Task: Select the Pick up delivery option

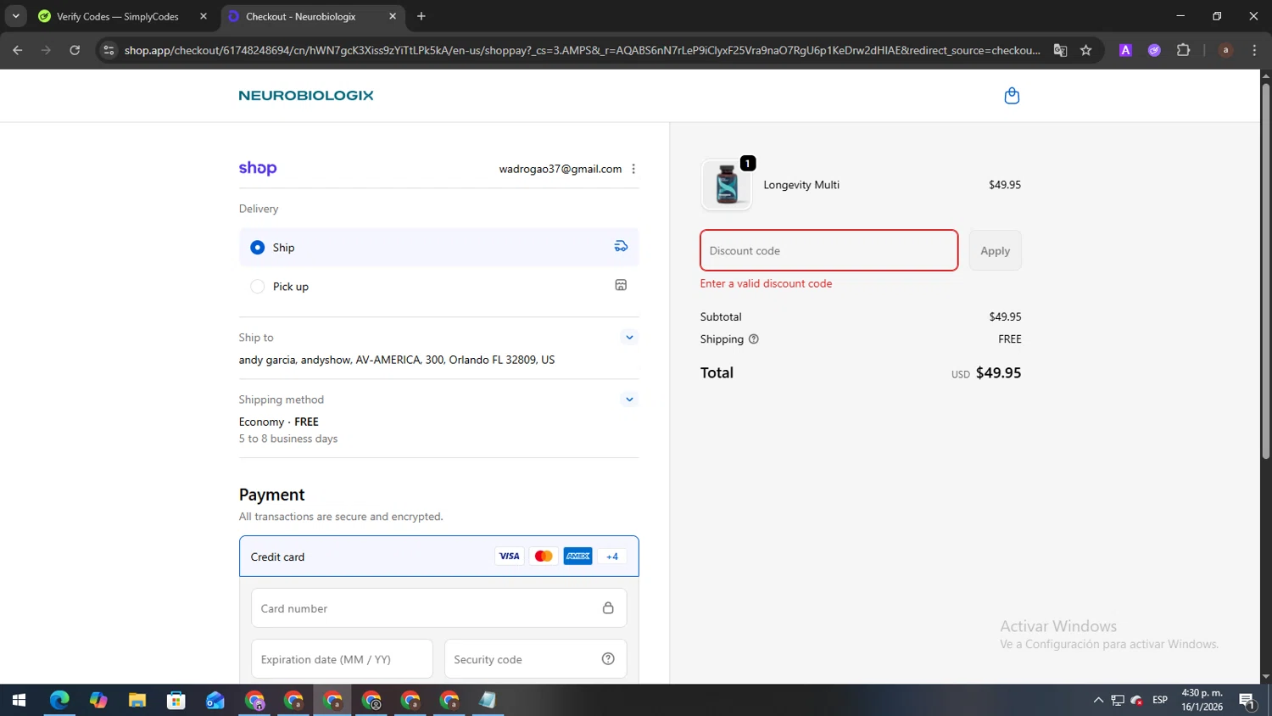Action: (x=438, y=286)
